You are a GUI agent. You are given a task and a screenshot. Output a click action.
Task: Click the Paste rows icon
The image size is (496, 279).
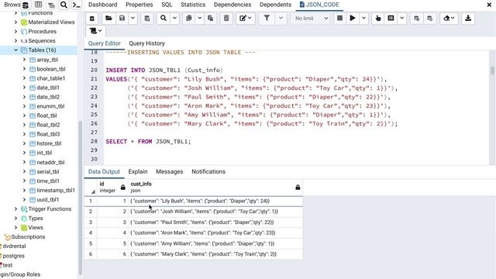point(210,19)
